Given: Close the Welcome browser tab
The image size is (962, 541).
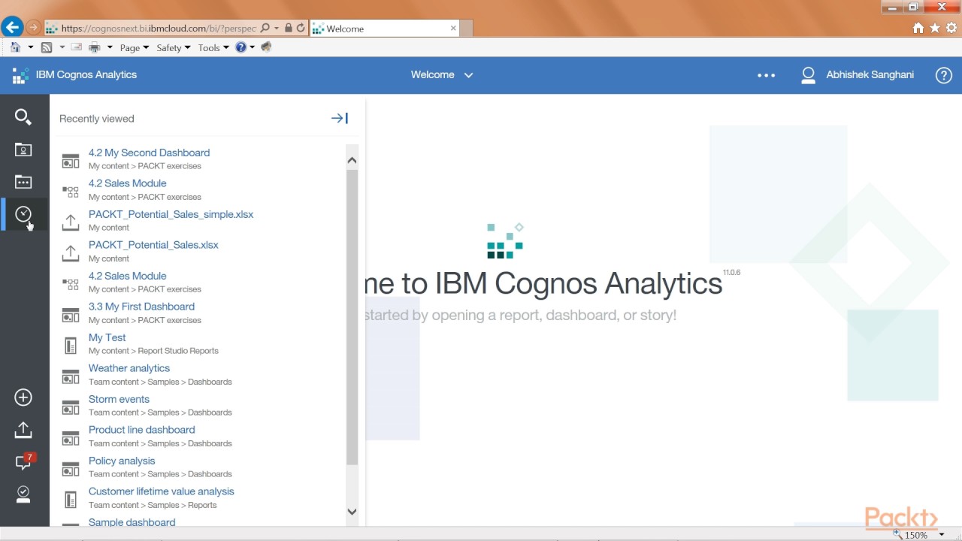Looking at the screenshot, I should click(453, 28).
